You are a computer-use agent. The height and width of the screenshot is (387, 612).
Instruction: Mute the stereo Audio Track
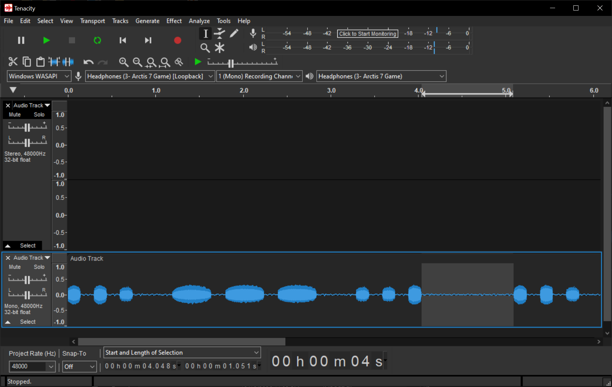pyautogui.click(x=15, y=114)
